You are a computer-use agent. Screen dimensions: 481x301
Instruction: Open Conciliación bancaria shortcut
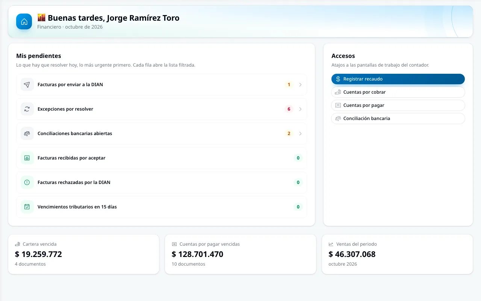coord(398,119)
